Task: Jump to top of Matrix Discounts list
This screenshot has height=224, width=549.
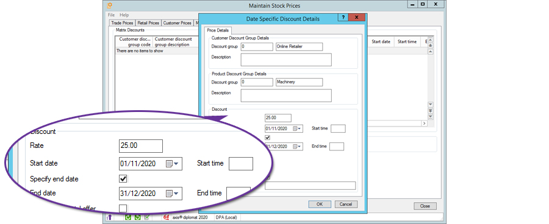Action: (x=431, y=40)
